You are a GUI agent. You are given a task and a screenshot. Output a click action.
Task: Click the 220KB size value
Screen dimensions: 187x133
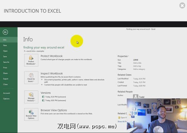pyautogui.click(x=136, y=60)
